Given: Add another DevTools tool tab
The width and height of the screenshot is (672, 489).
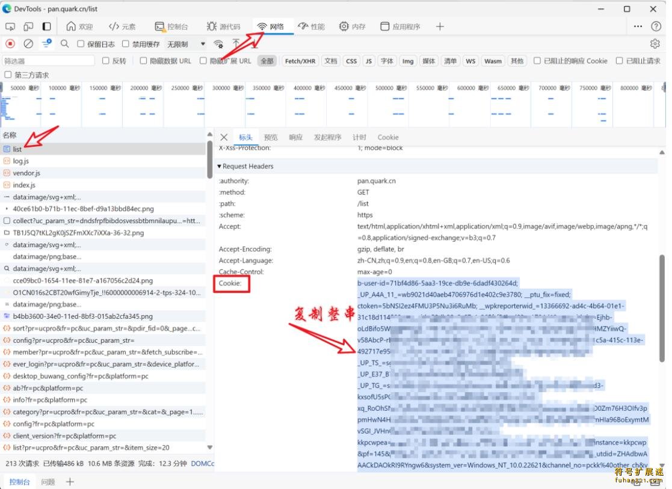Looking at the screenshot, I should [x=440, y=26].
